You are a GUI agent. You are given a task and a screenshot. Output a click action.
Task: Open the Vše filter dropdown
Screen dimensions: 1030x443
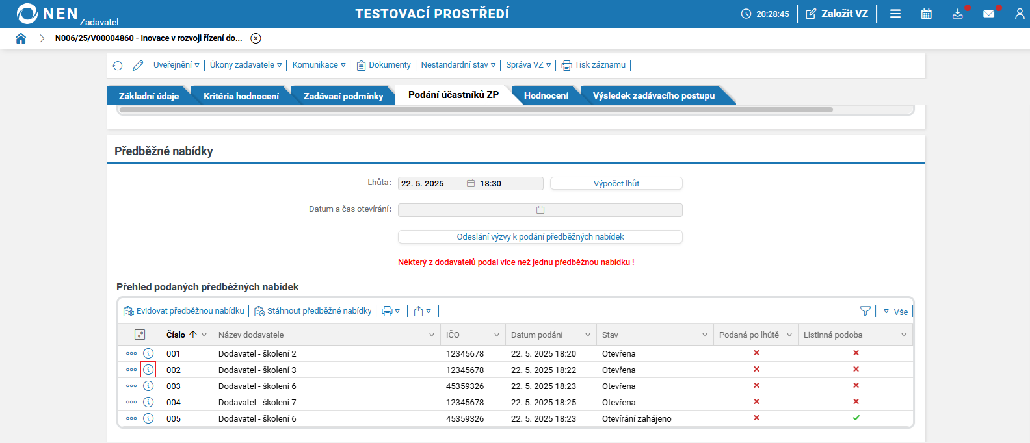(895, 312)
